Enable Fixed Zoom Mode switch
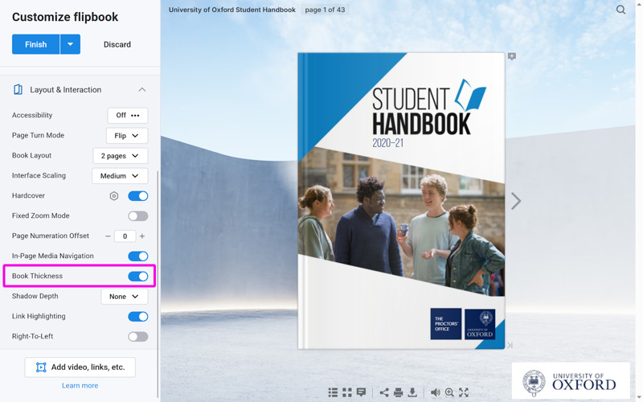Image resolution: width=643 pixels, height=402 pixels. point(137,216)
